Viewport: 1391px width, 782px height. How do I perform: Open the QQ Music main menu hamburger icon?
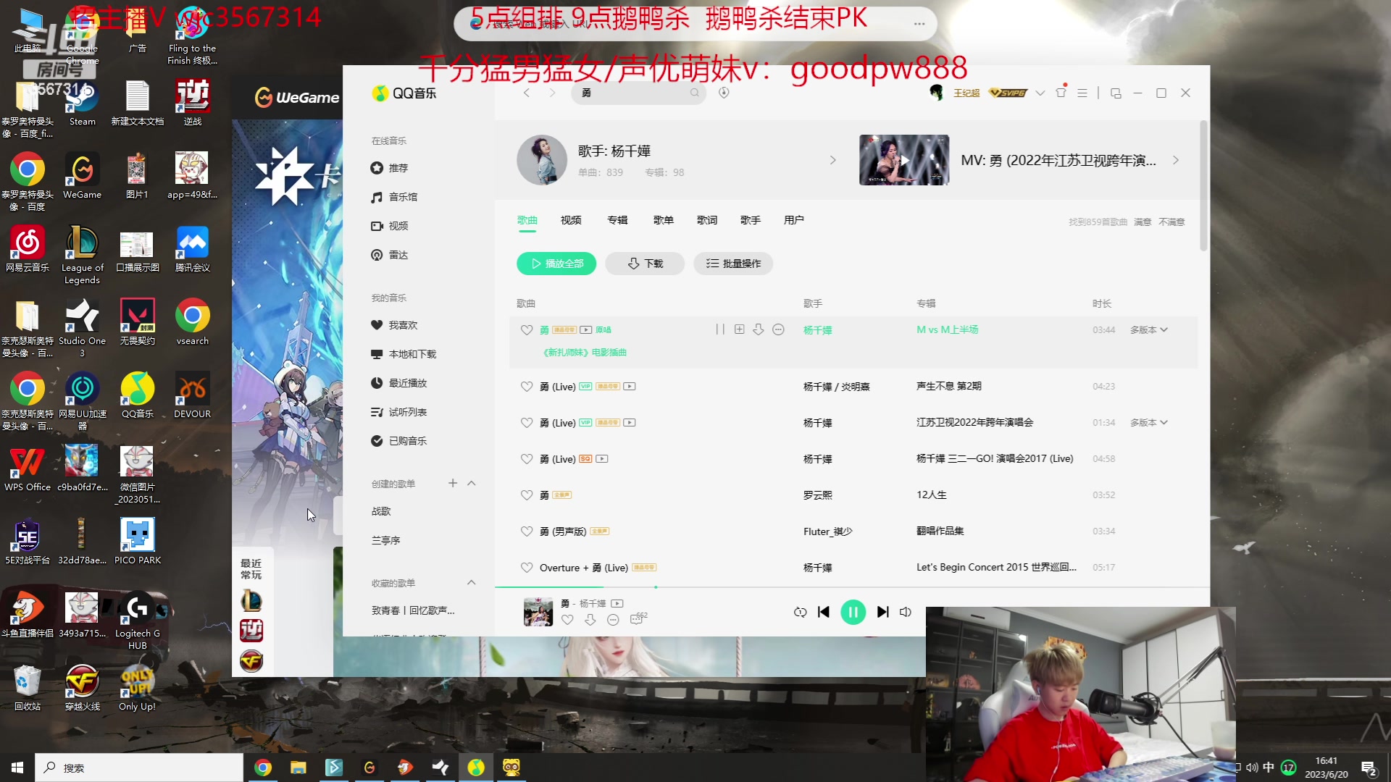(x=1082, y=93)
